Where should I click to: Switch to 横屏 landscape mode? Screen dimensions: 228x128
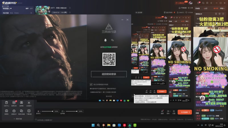click(x=27, y=9)
